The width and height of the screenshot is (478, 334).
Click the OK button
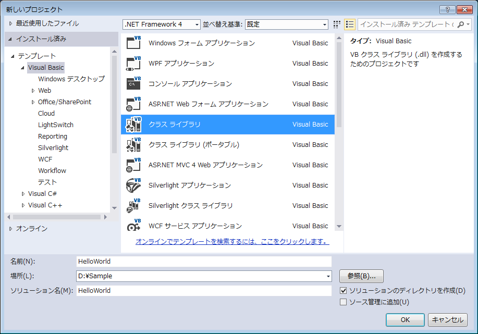pos(405,320)
